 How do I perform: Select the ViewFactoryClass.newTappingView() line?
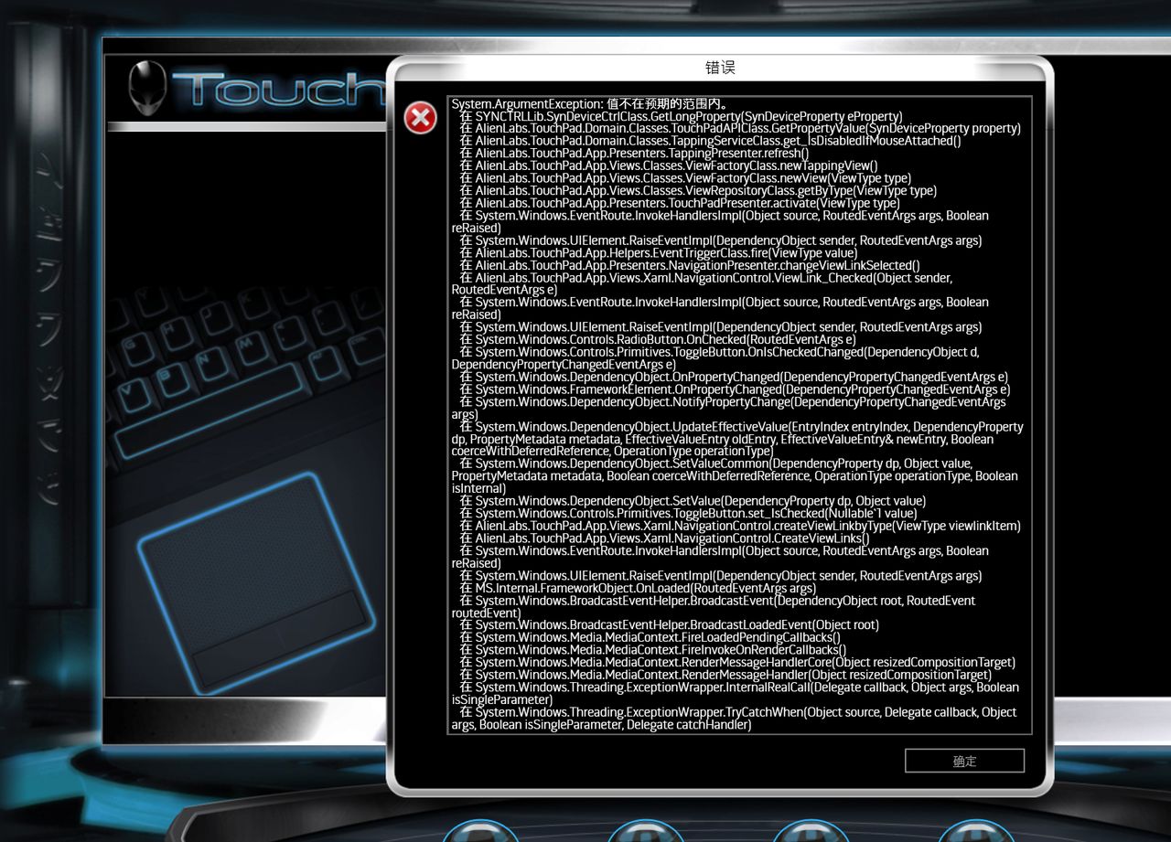pyautogui.click(x=669, y=166)
